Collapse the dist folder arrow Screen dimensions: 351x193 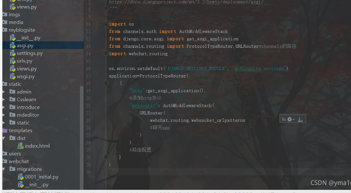tap(4, 138)
